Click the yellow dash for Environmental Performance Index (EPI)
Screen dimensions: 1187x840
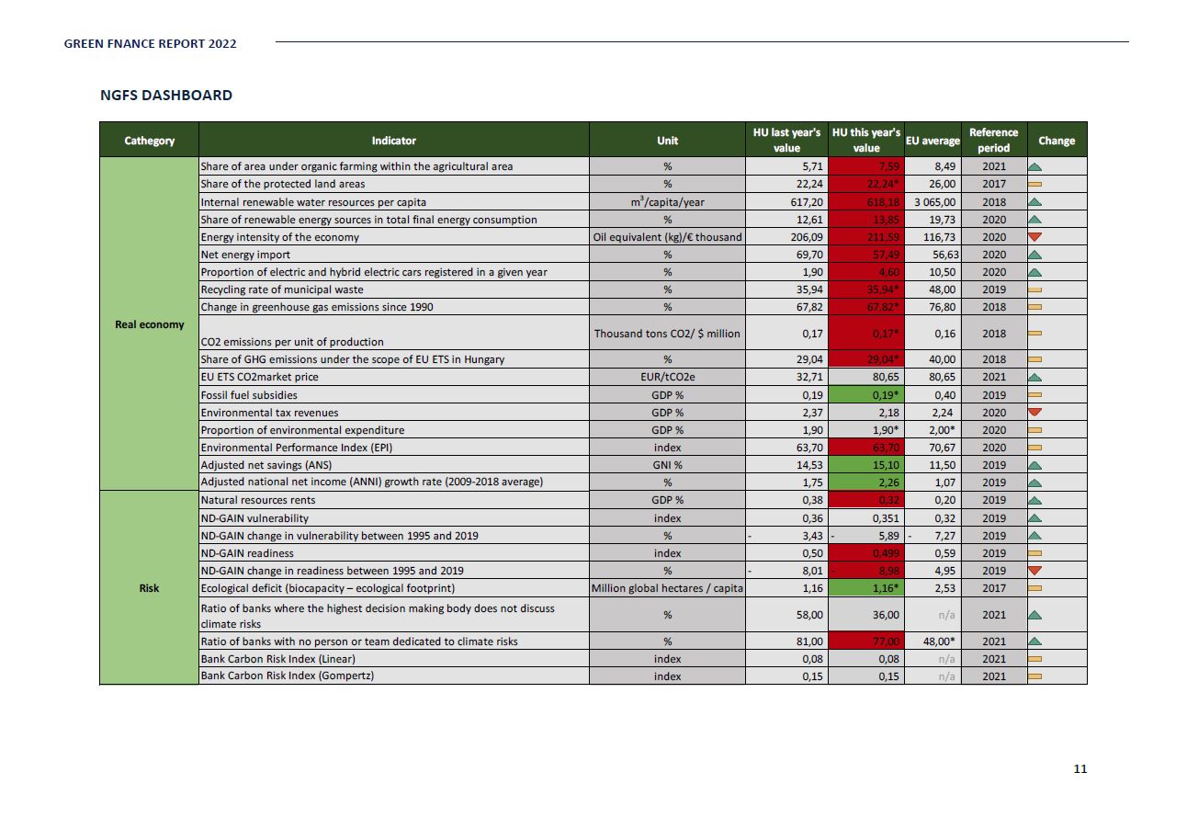click(x=1034, y=448)
